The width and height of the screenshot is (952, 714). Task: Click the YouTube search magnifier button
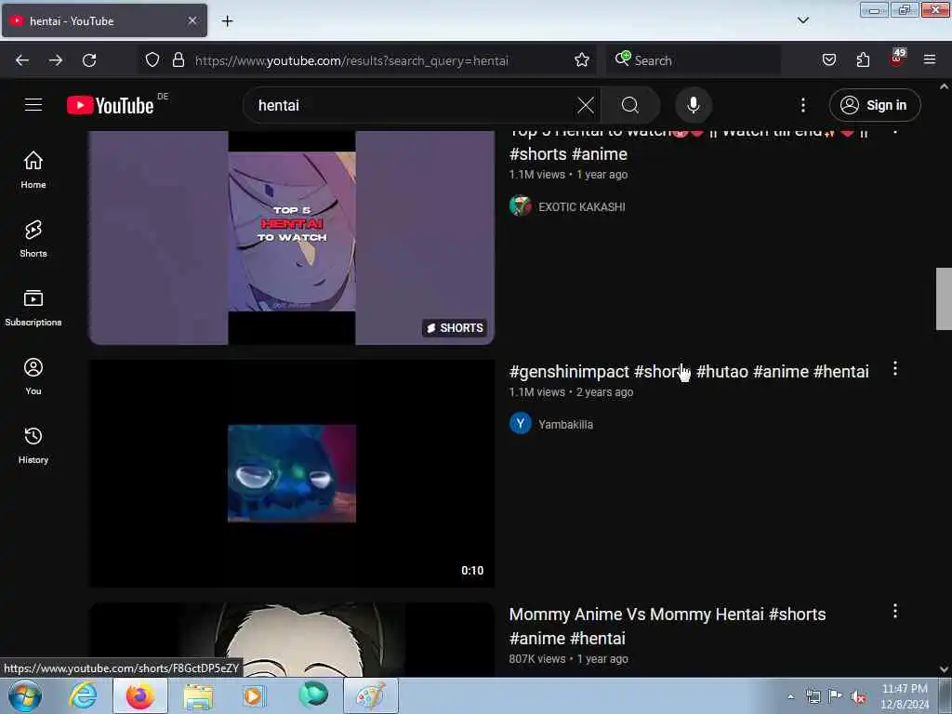tap(630, 105)
